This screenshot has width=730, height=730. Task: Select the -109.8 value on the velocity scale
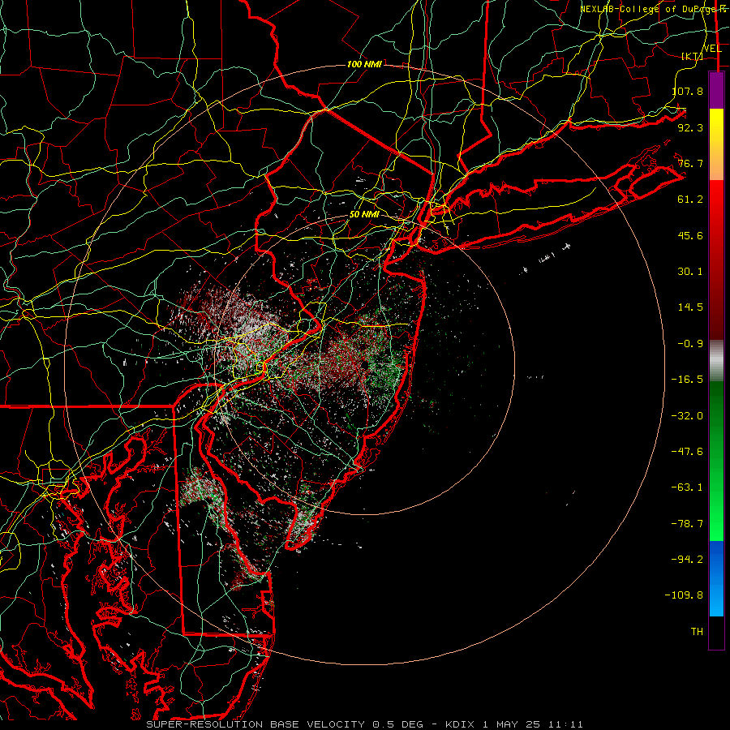[x=685, y=595]
